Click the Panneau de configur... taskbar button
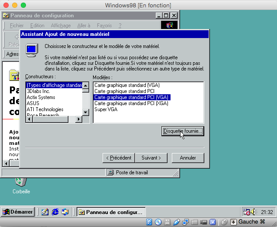 (111, 212)
